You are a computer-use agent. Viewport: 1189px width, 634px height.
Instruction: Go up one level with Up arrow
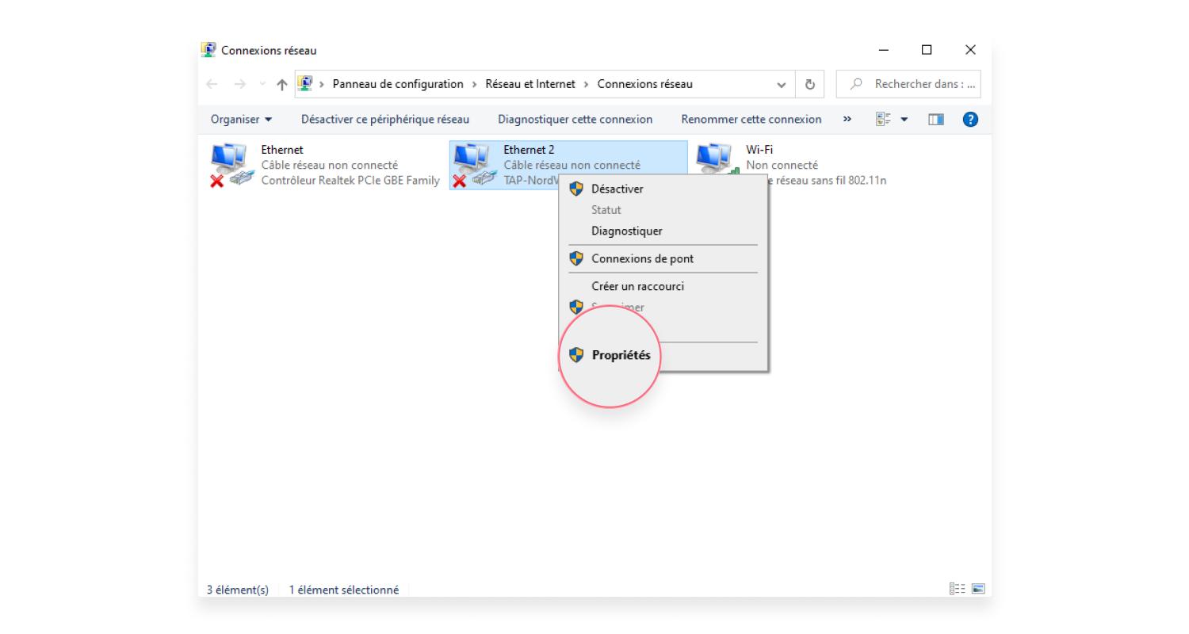(x=281, y=84)
